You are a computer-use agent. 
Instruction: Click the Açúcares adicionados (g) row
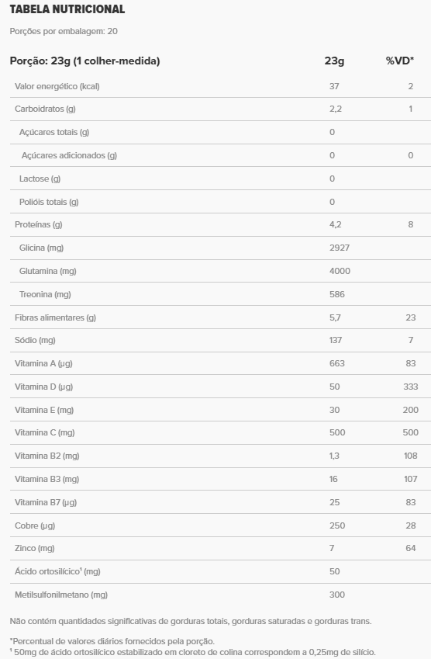pyautogui.click(x=220, y=155)
